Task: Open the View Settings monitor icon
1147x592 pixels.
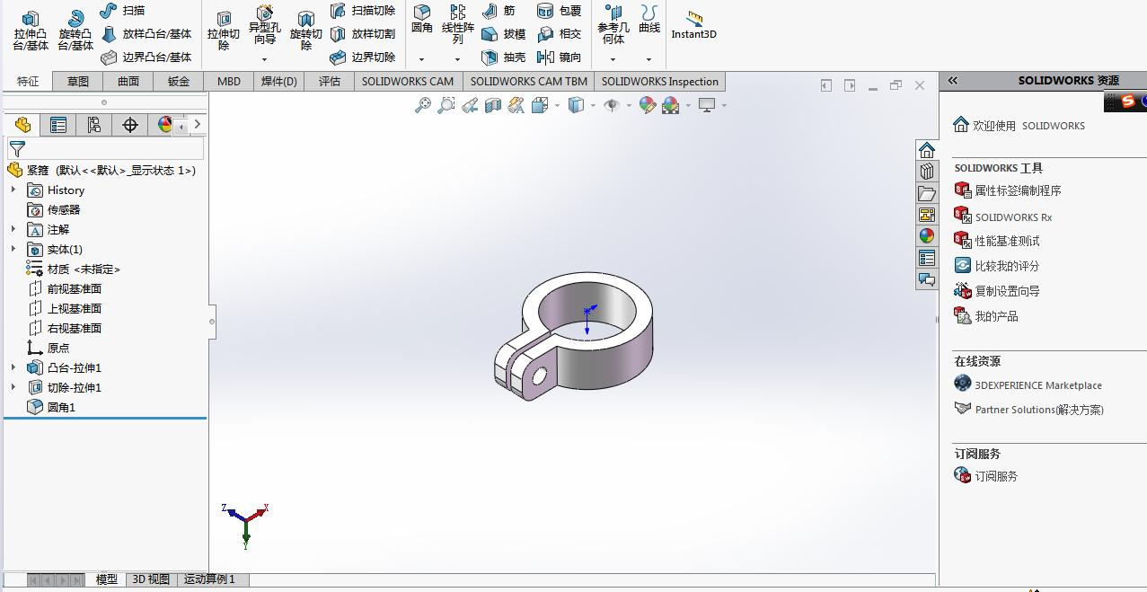Action: point(707,105)
